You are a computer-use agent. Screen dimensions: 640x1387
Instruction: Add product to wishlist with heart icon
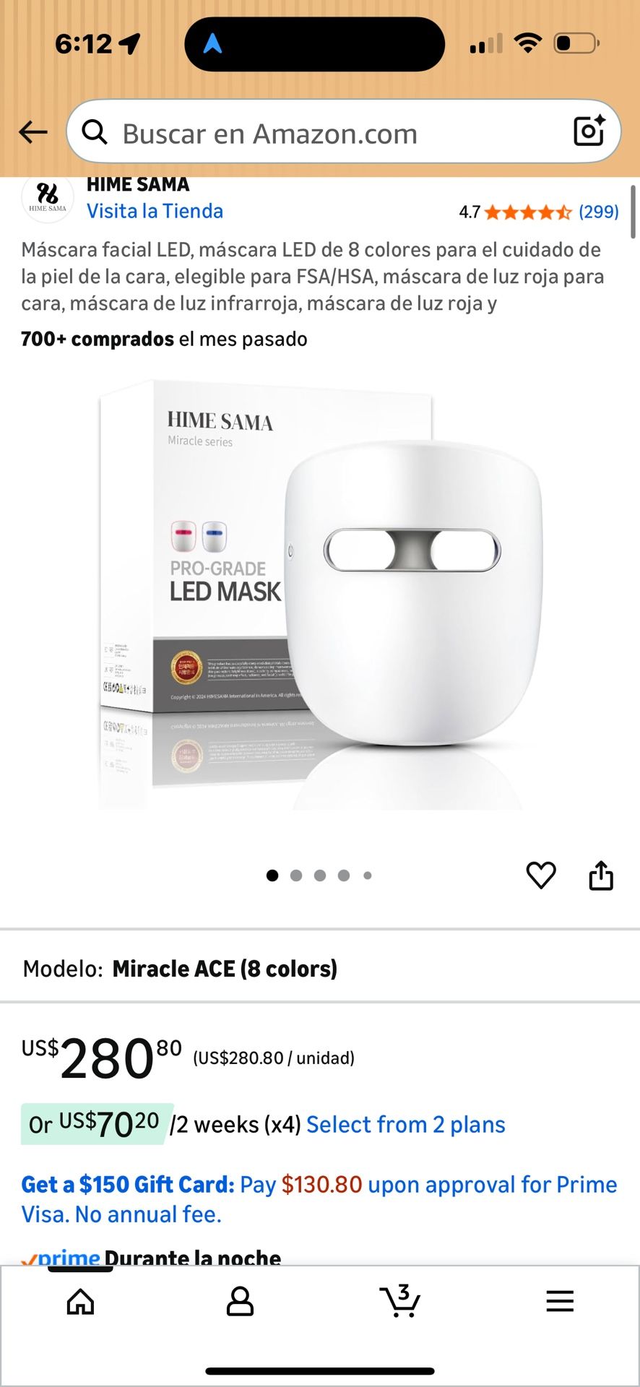coord(541,876)
